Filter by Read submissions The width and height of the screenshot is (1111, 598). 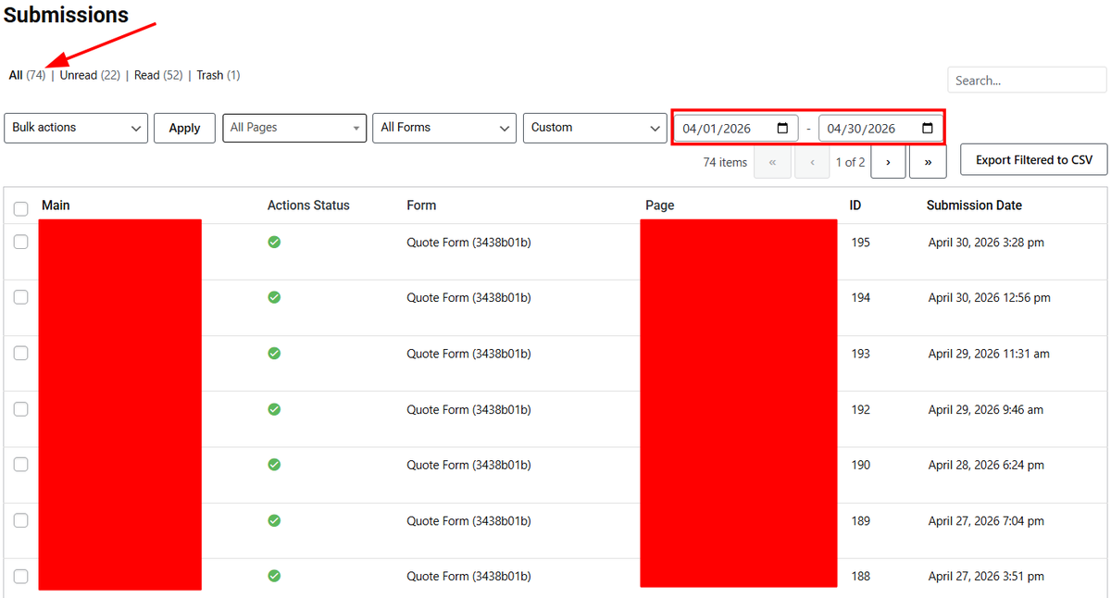[158, 75]
